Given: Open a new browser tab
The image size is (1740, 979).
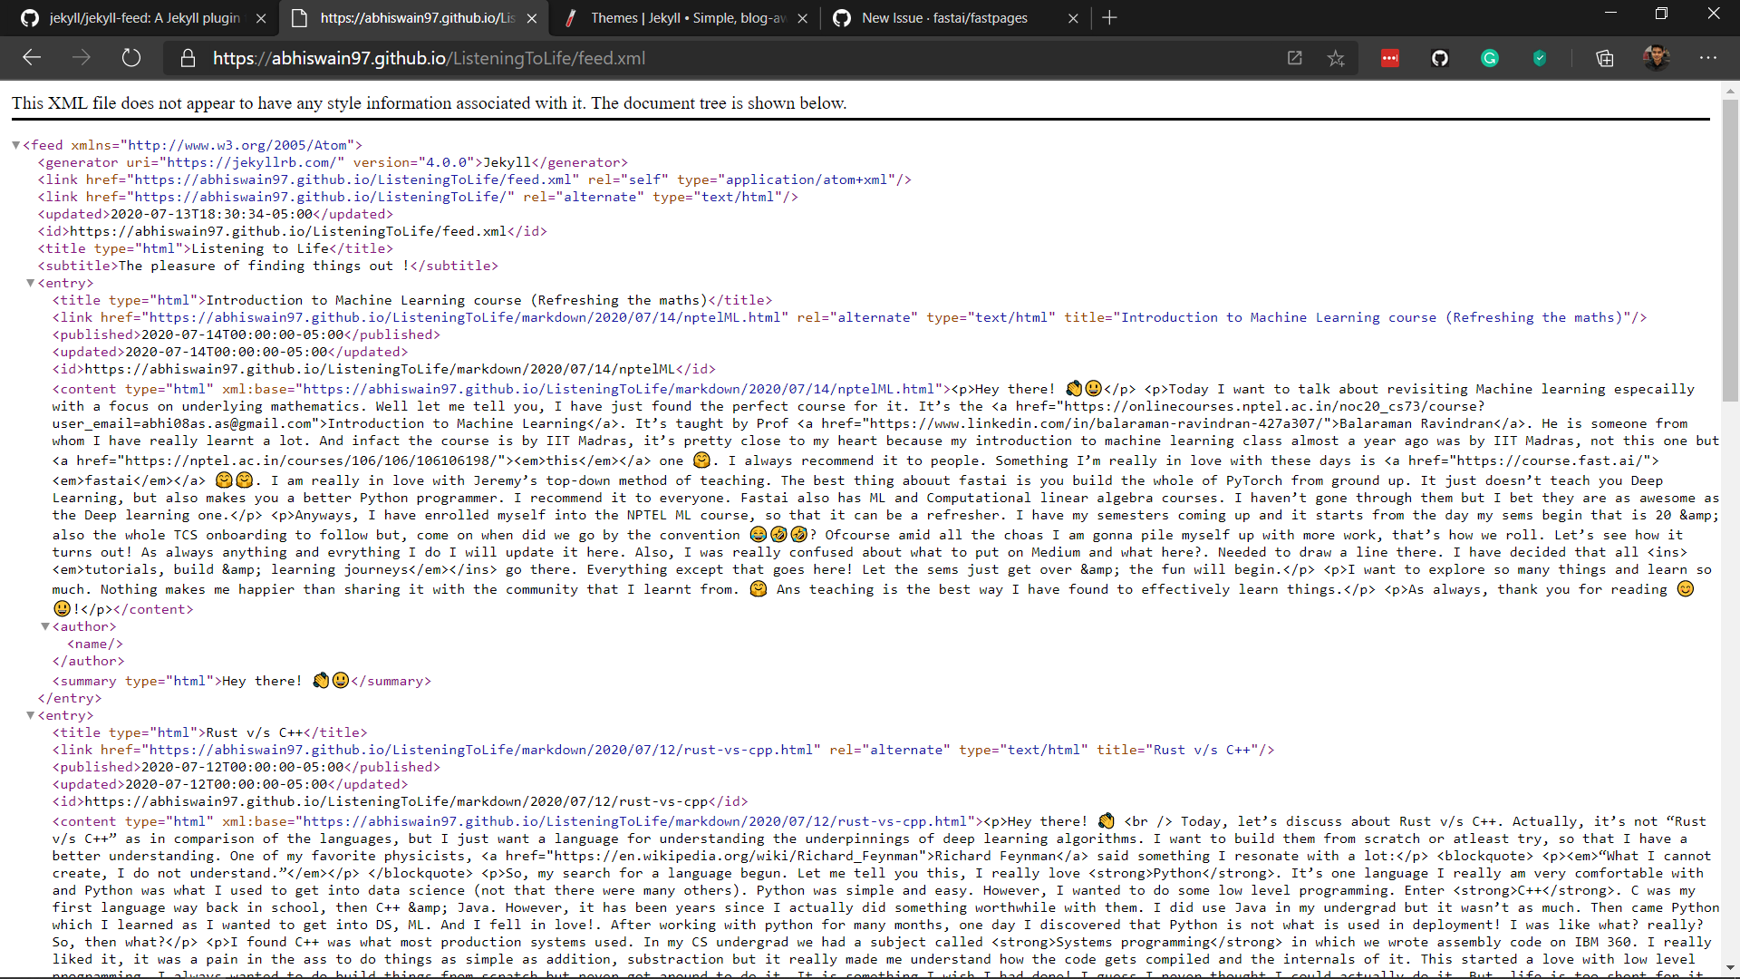Looking at the screenshot, I should [1111, 18].
